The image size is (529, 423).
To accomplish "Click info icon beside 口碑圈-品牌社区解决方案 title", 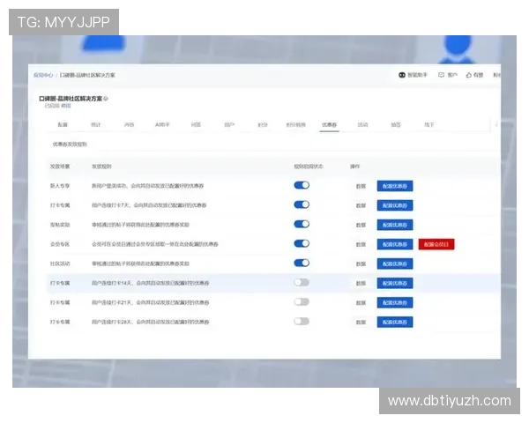I will pyautogui.click(x=107, y=98).
